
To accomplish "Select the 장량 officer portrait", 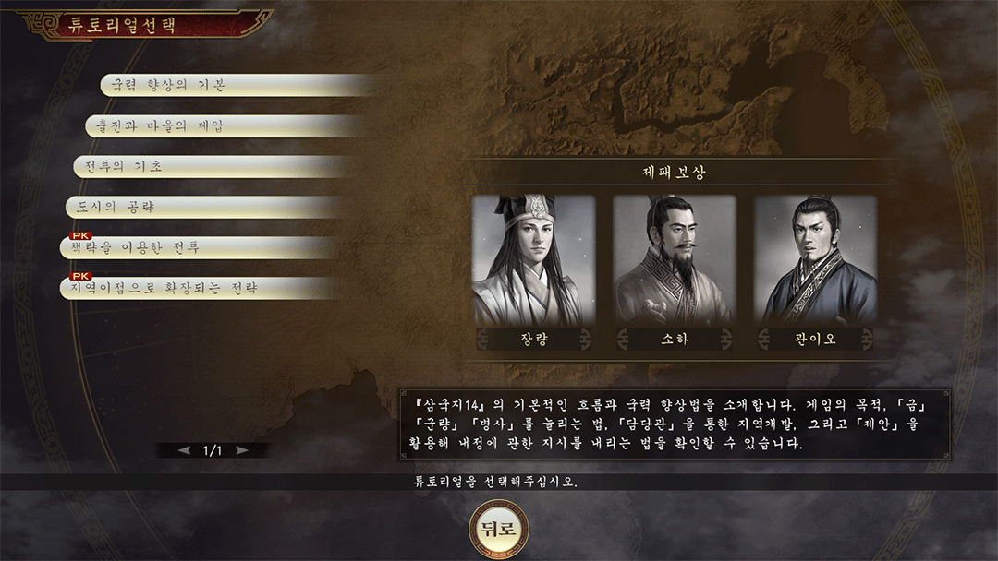I will (534, 260).
